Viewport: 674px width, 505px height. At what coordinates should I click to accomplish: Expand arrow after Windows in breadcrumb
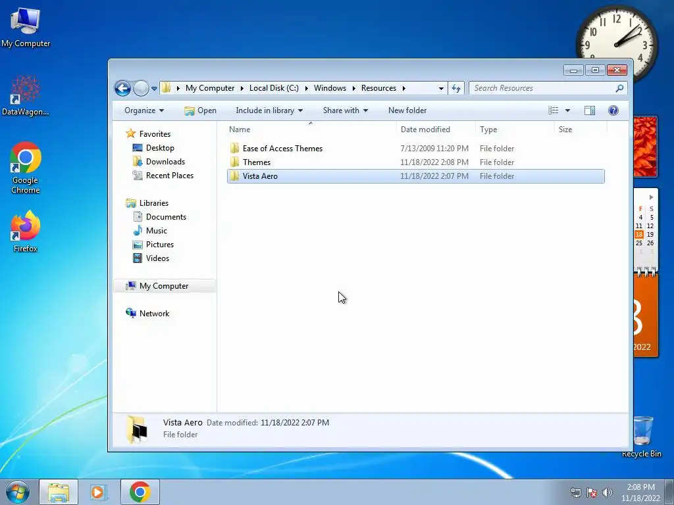pyautogui.click(x=353, y=88)
